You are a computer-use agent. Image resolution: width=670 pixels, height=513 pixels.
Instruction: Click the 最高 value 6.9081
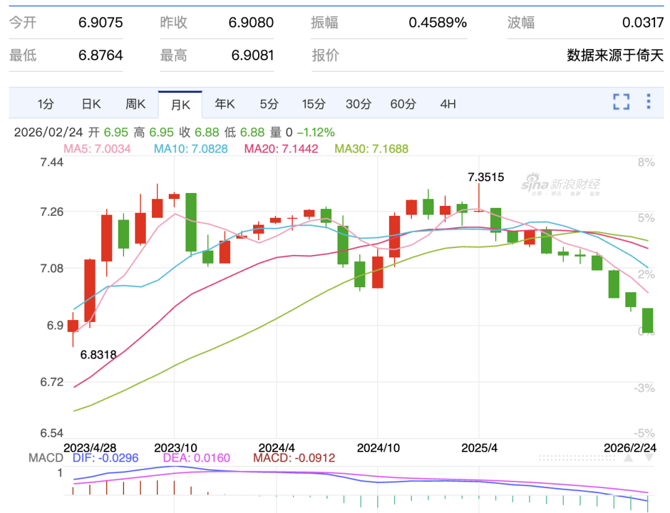click(x=252, y=55)
